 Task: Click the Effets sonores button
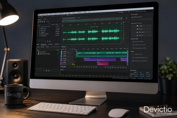(x=141, y=32)
